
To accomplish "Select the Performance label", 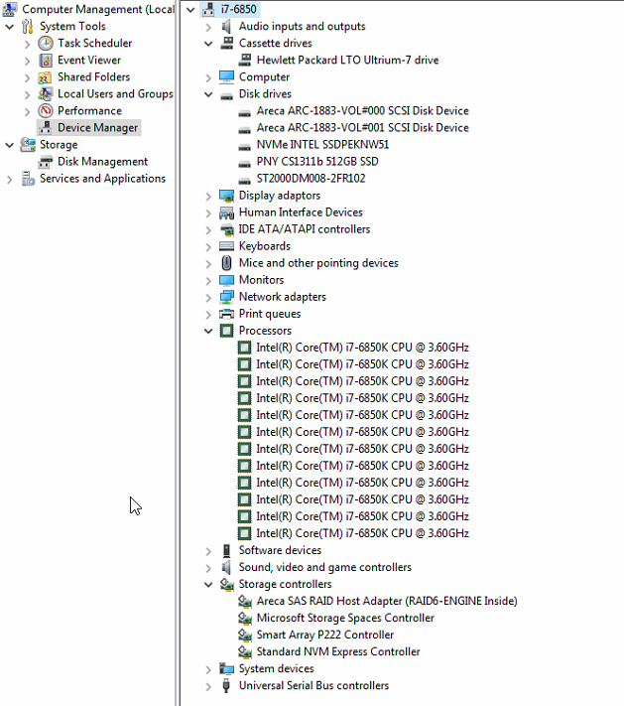I will coord(89,111).
